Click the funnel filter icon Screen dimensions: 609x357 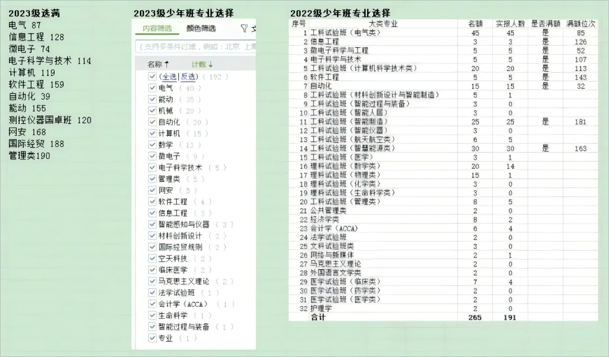(x=244, y=29)
